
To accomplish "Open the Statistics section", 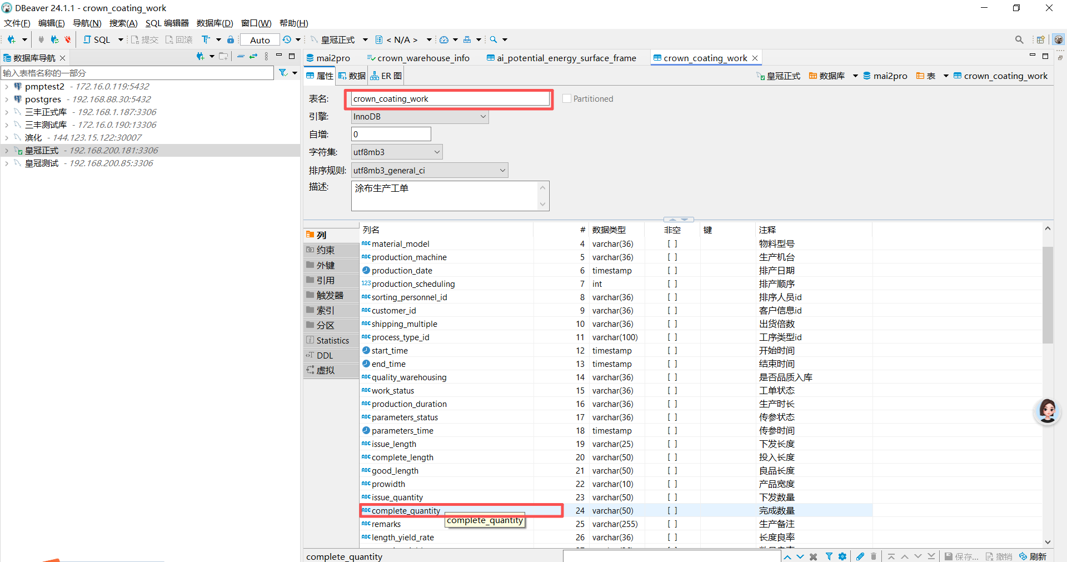I will tap(331, 340).
